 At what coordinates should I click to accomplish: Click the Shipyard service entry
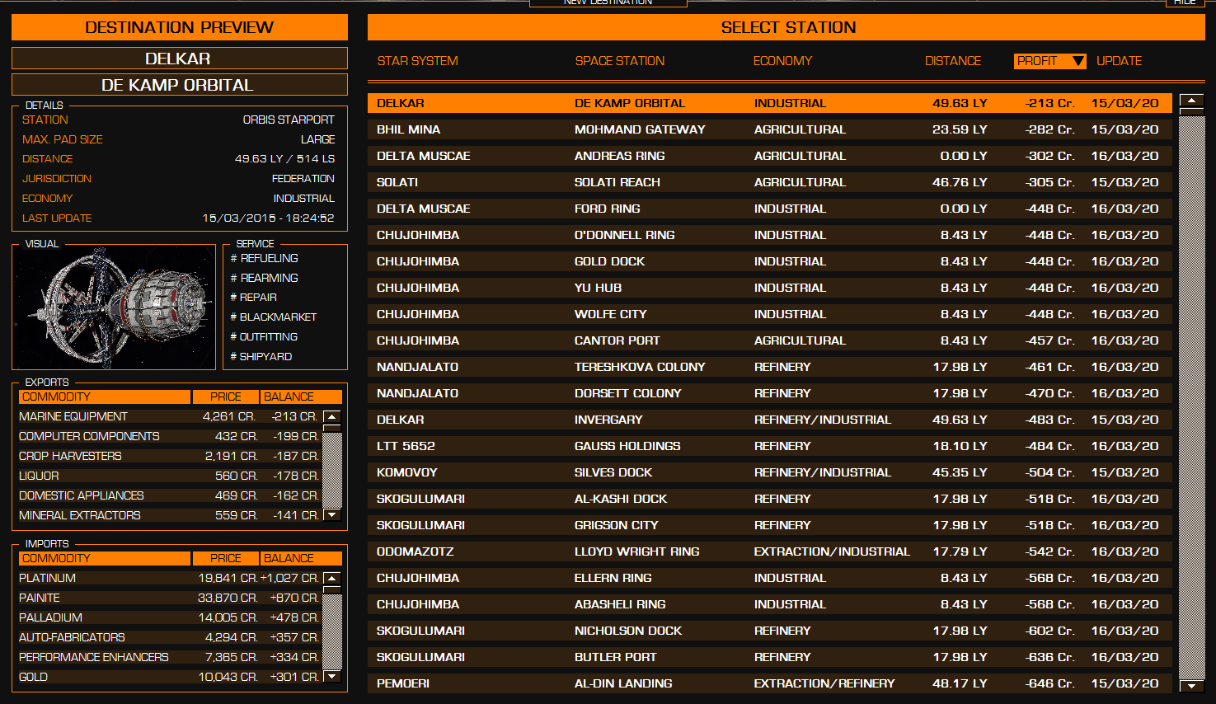click(x=261, y=356)
